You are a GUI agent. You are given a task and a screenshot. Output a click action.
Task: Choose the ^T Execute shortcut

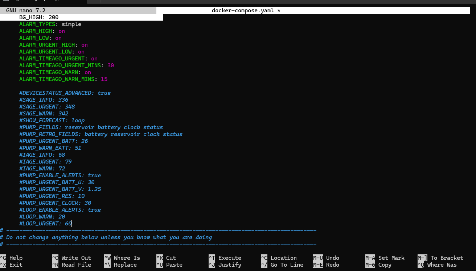[225, 258]
